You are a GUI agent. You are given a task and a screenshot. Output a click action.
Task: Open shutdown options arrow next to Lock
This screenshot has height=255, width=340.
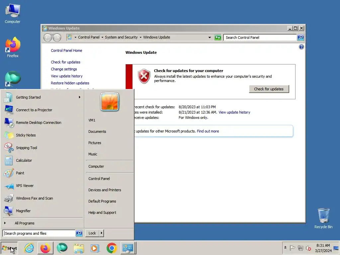102,233
